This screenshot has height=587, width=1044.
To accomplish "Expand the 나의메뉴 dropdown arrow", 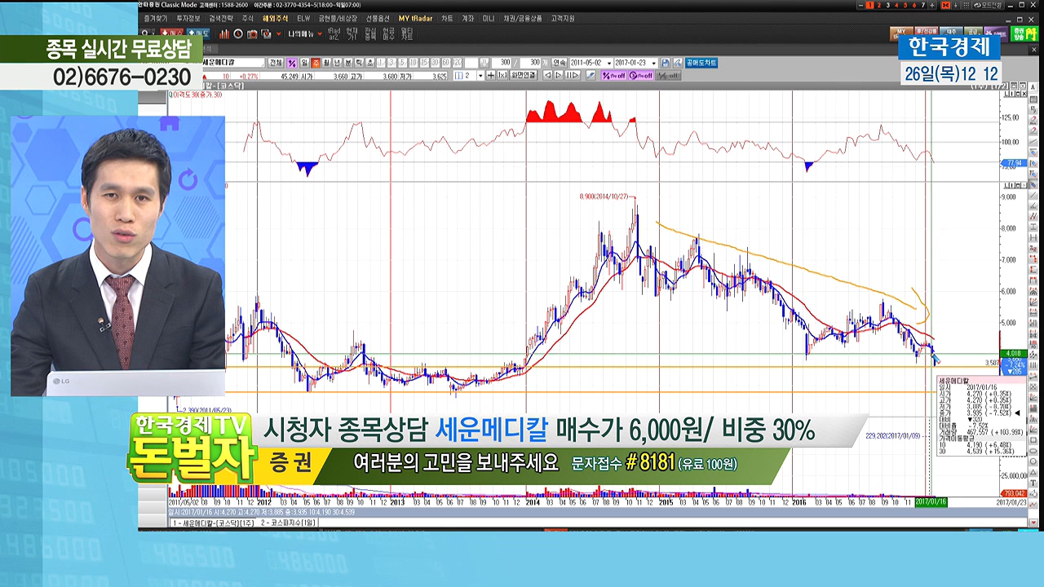I will [321, 34].
